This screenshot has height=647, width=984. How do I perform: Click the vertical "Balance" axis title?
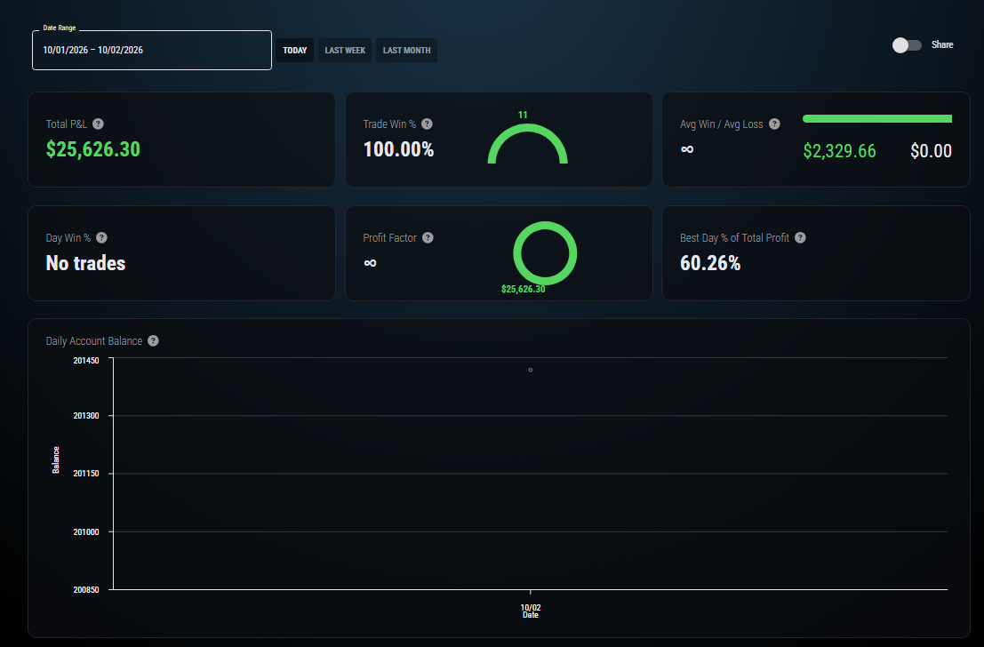(x=56, y=460)
